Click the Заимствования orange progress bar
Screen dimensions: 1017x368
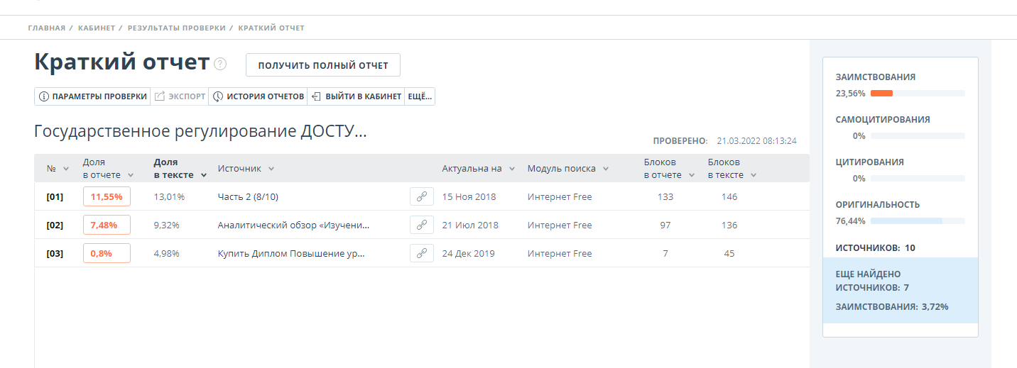pyautogui.click(x=881, y=93)
